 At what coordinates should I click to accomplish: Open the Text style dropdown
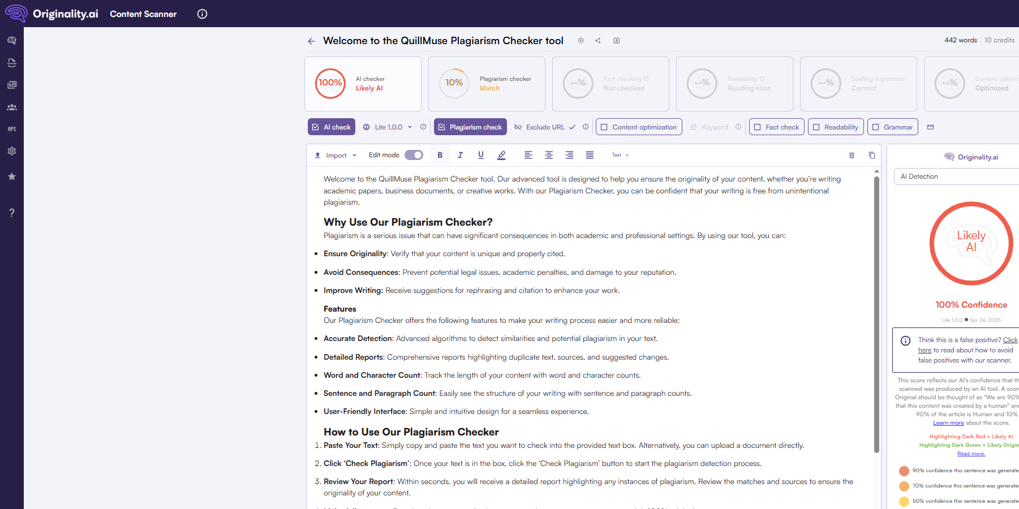click(620, 155)
